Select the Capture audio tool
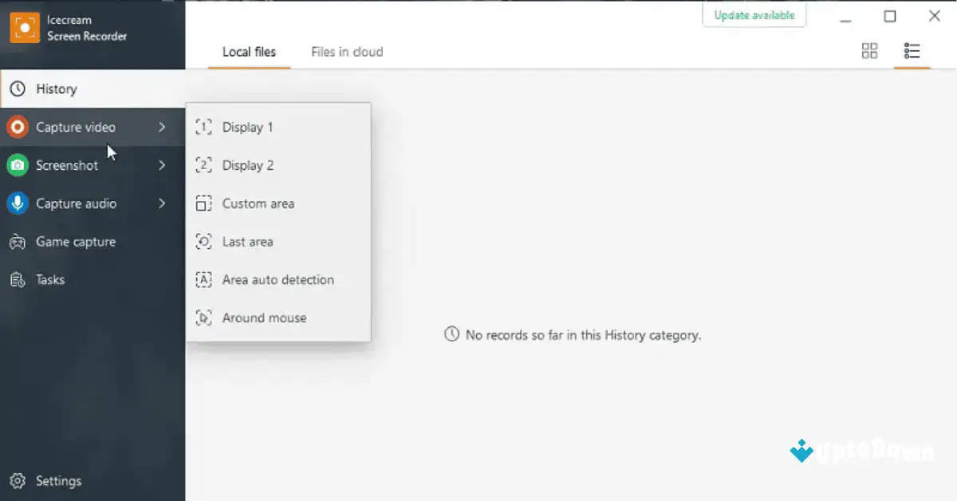This screenshot has height=501, width=957. [76, 203]
